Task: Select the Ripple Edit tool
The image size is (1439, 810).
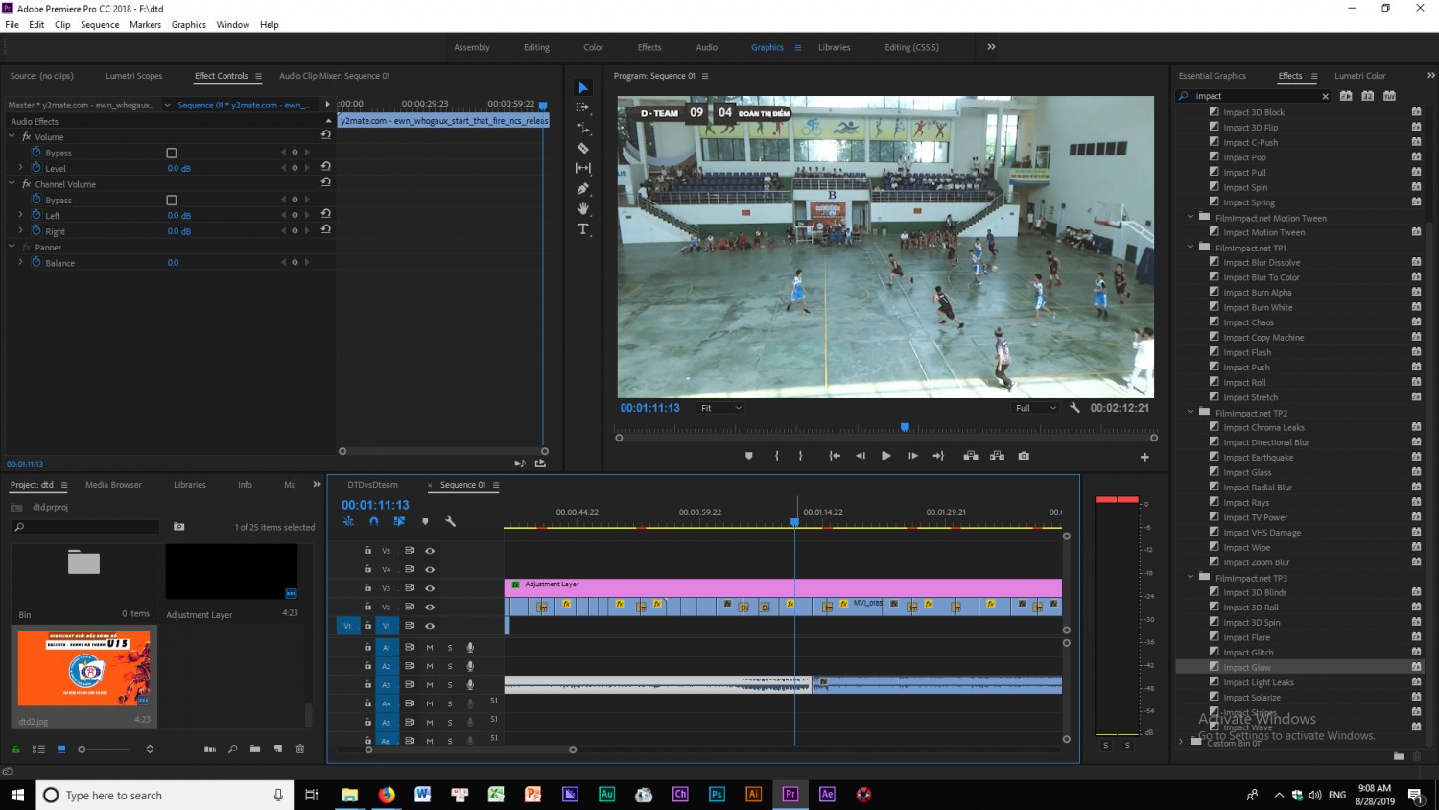Action: (x=582, y=128)
